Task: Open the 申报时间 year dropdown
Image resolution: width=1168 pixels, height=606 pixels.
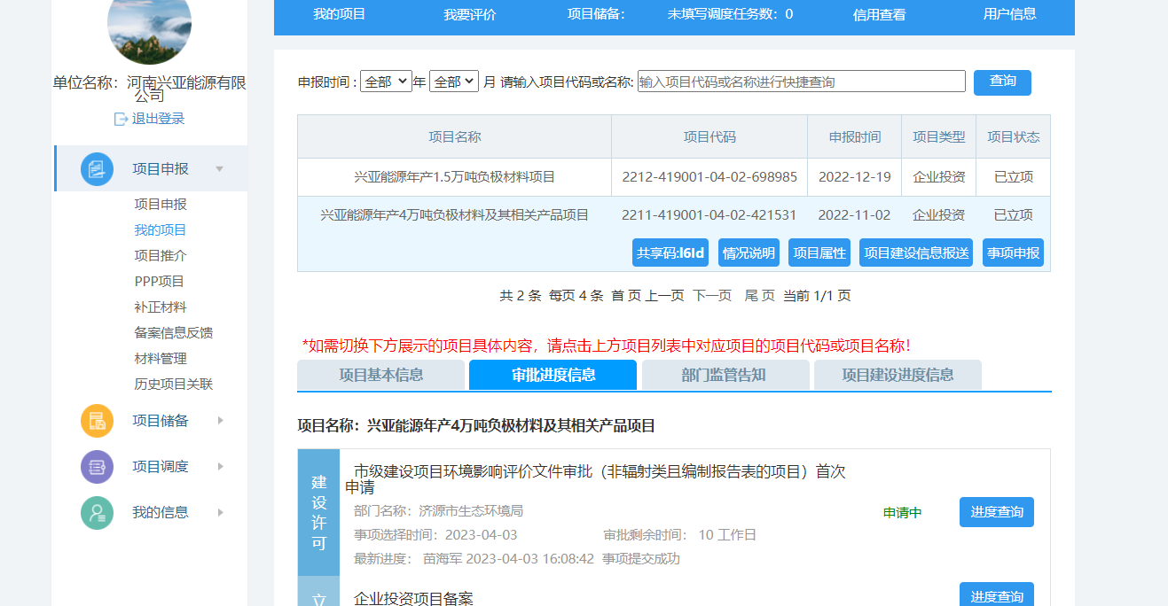Action: [x=386, y=82]
